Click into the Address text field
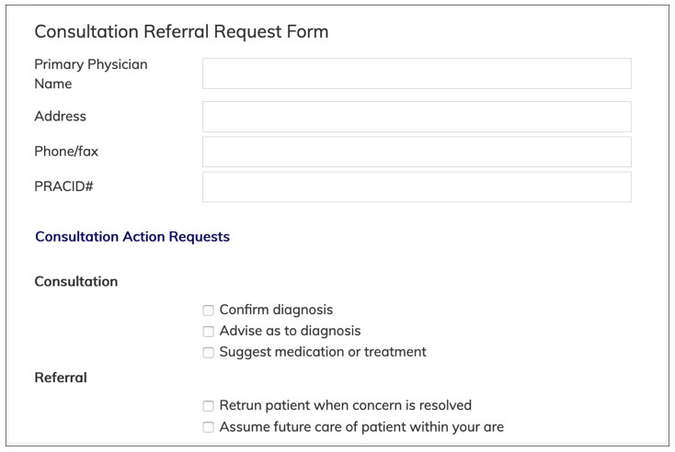The image size is (675, 452). click(x=417, y=117)
